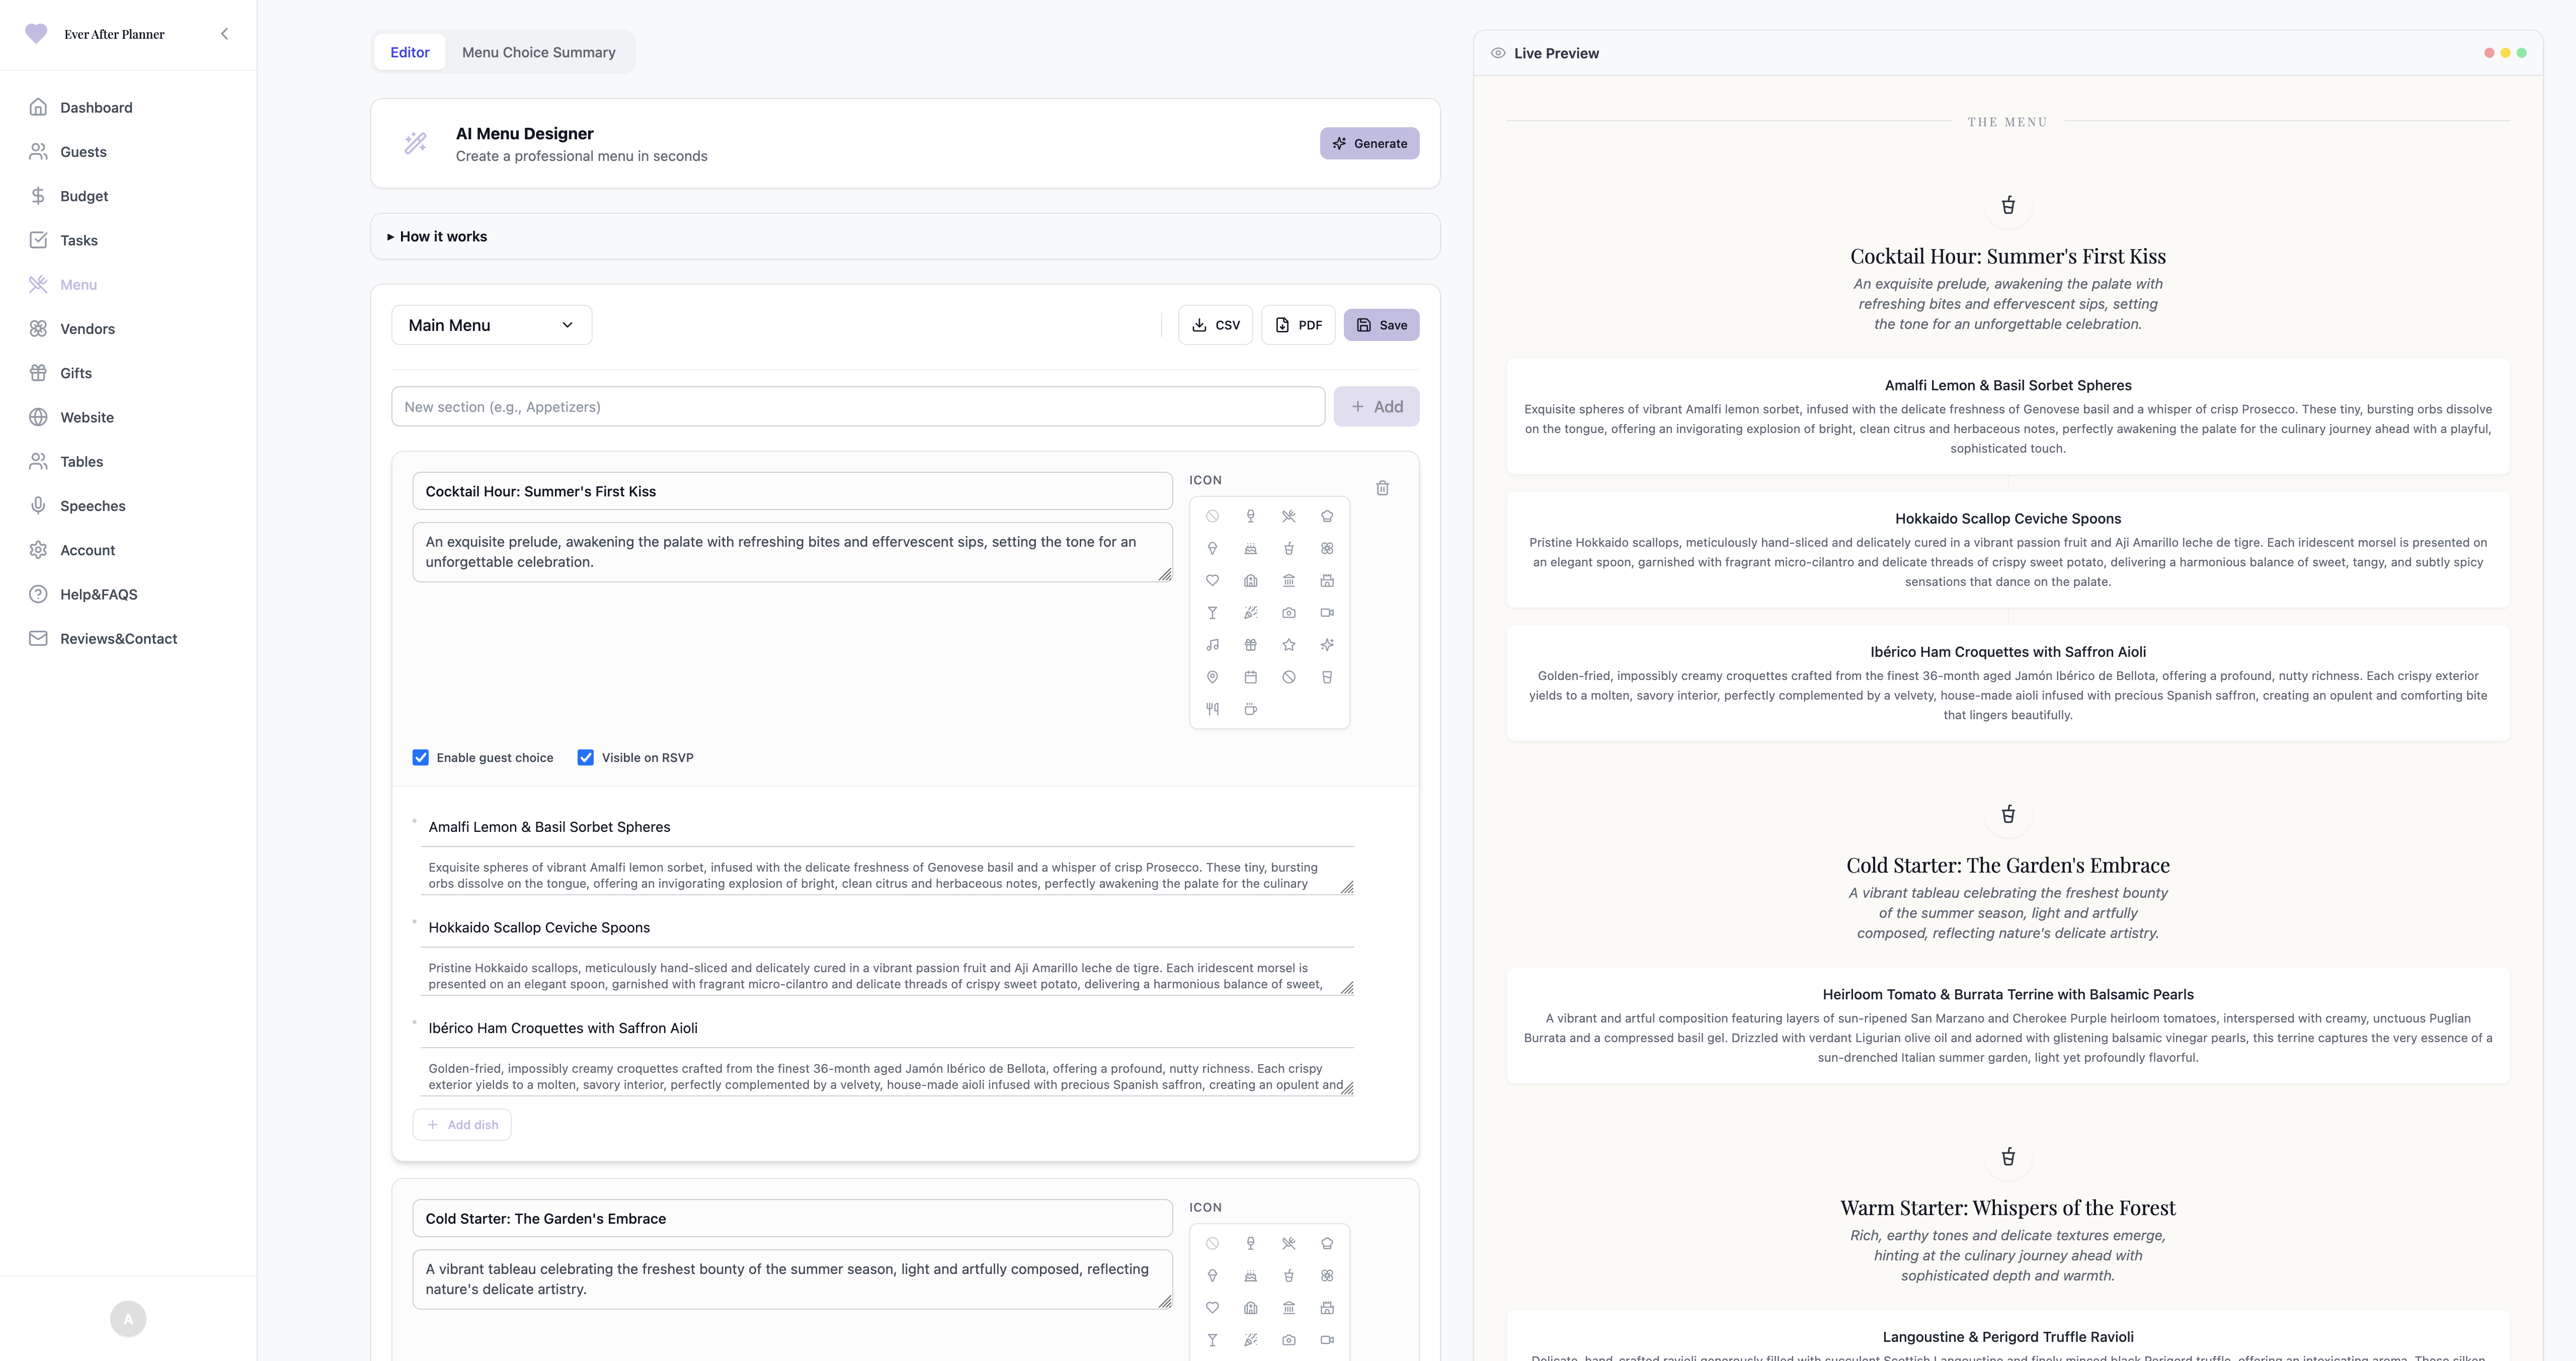
Task: Select the camera icon in Cocktail Hour icon picker
Action: pyautogui.click(x=1289, y=613)
